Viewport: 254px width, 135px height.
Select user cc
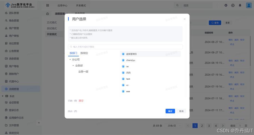[x=150, y=85]
